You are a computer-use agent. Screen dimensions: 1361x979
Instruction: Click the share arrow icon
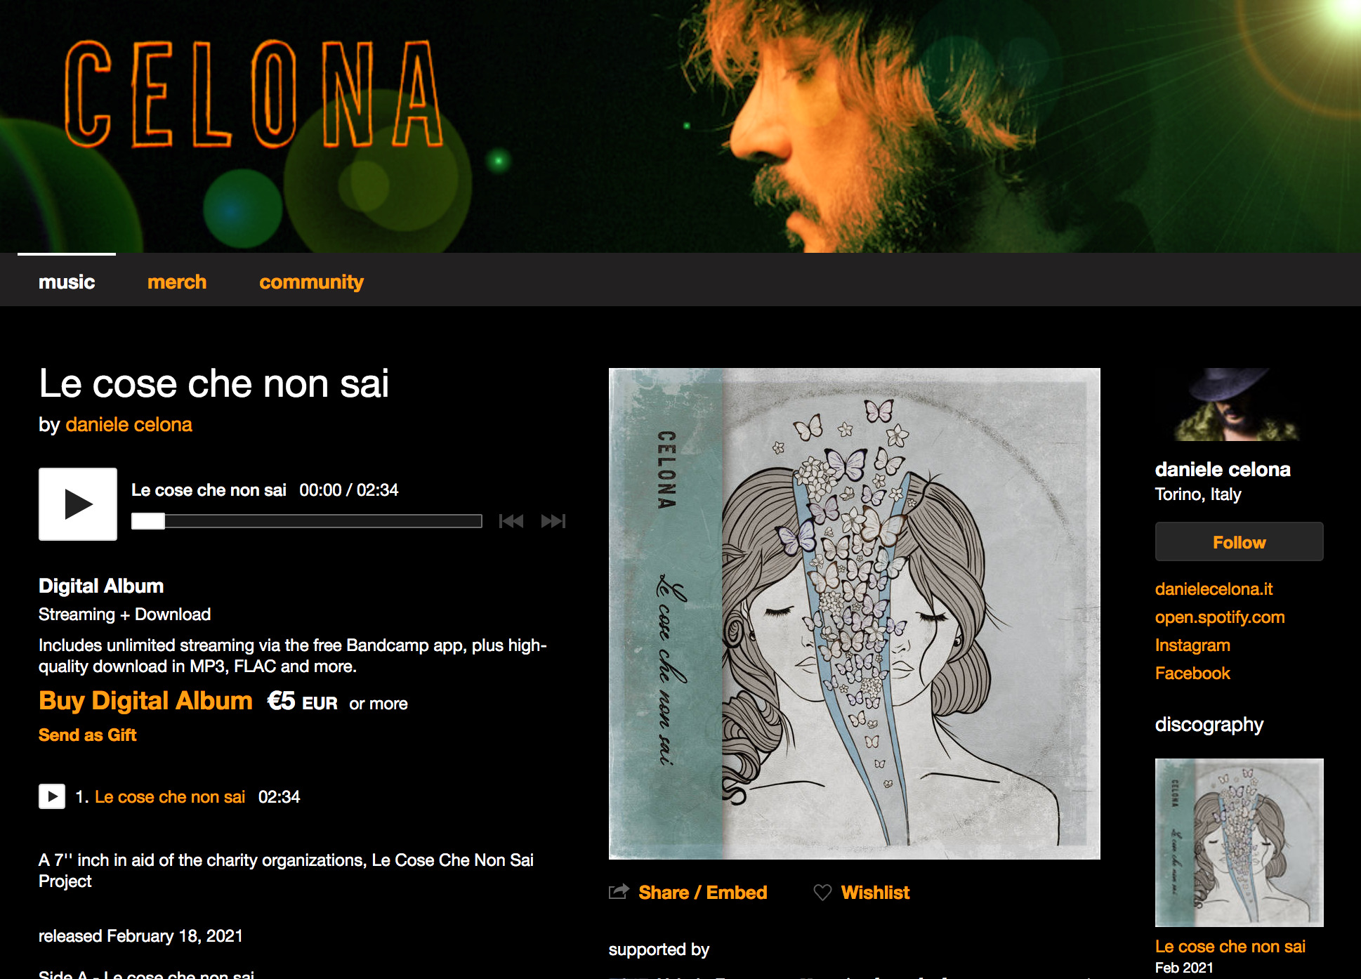click(x=619, y=892)
